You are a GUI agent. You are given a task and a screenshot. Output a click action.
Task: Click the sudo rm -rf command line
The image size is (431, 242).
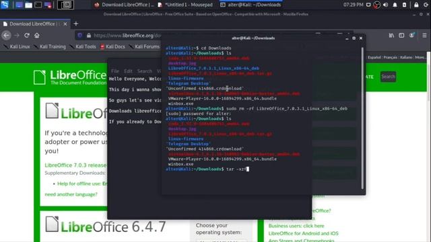[257, 109]
